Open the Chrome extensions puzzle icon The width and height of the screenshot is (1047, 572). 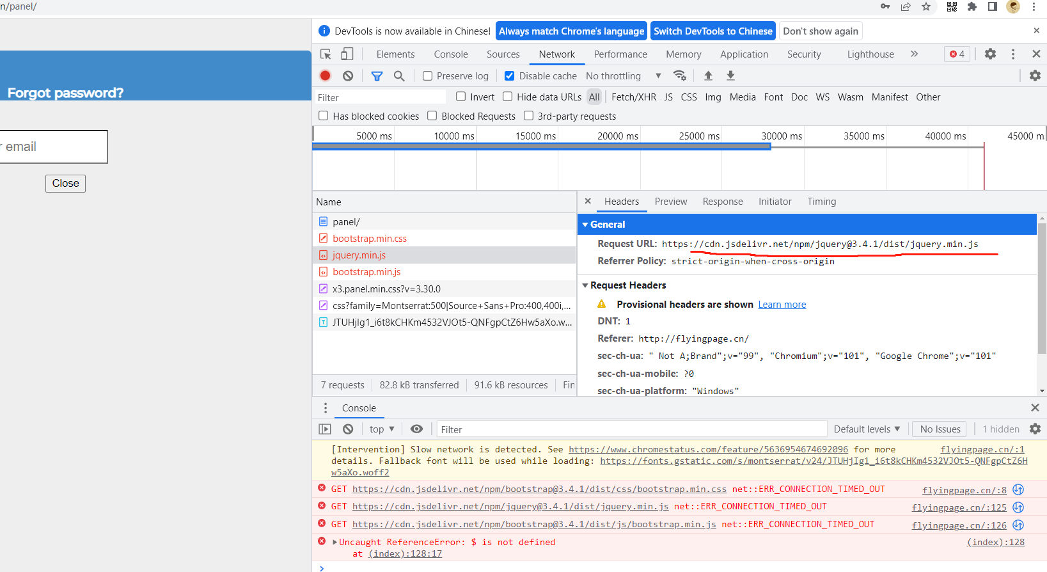coord(972,6)
